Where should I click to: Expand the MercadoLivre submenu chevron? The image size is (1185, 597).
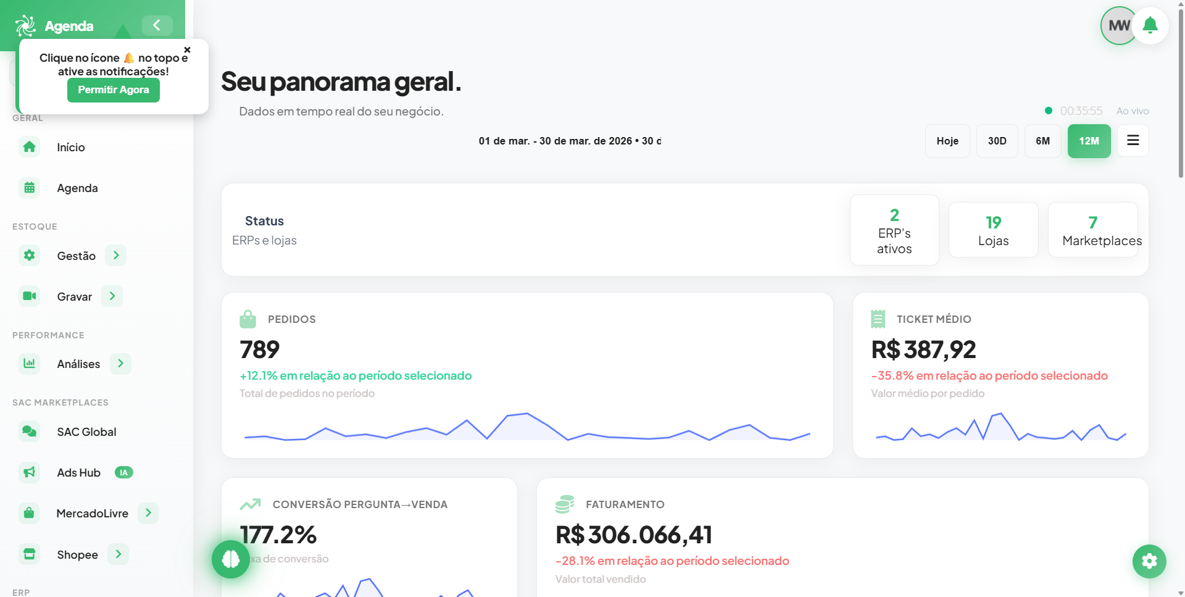point(148,512)
